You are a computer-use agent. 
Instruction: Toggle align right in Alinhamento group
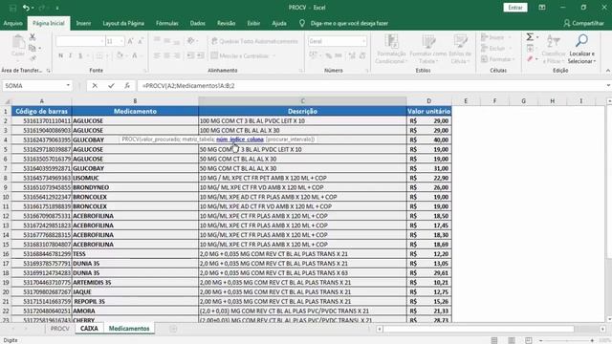point(176,55)
